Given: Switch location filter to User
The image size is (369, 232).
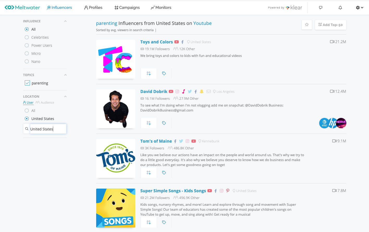Looking at the screenshot, I should coord(28,103).
